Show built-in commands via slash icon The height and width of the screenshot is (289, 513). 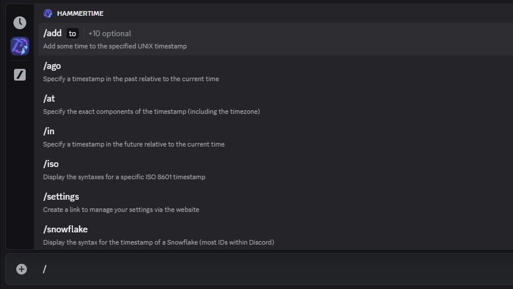tap(20, 75)
